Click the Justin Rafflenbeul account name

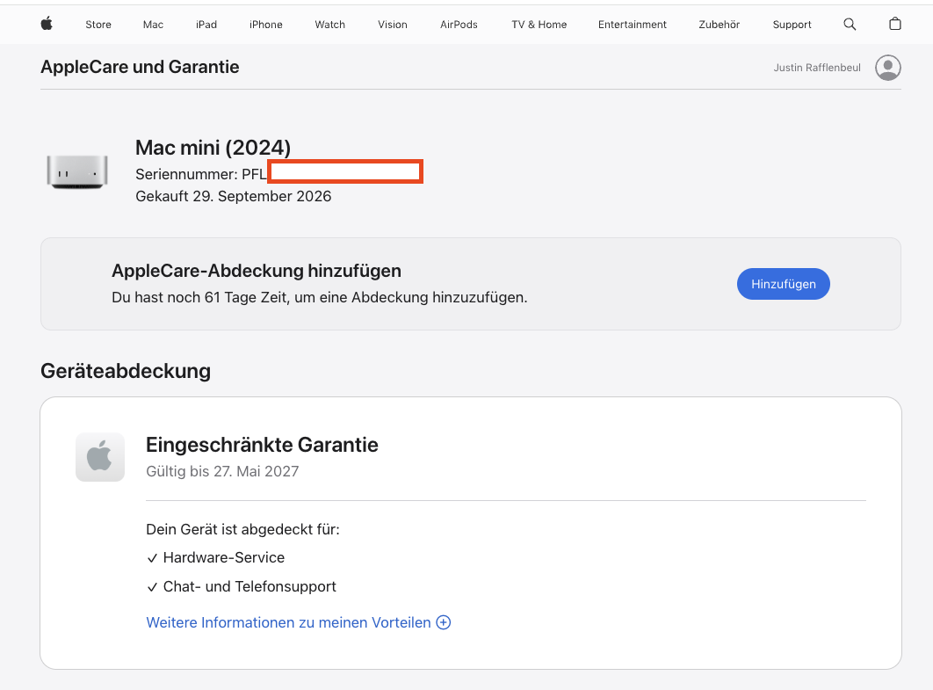pyautogui.click(x=817, y=68)
